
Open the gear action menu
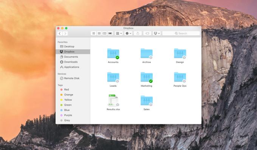click(x=128, y=33)
